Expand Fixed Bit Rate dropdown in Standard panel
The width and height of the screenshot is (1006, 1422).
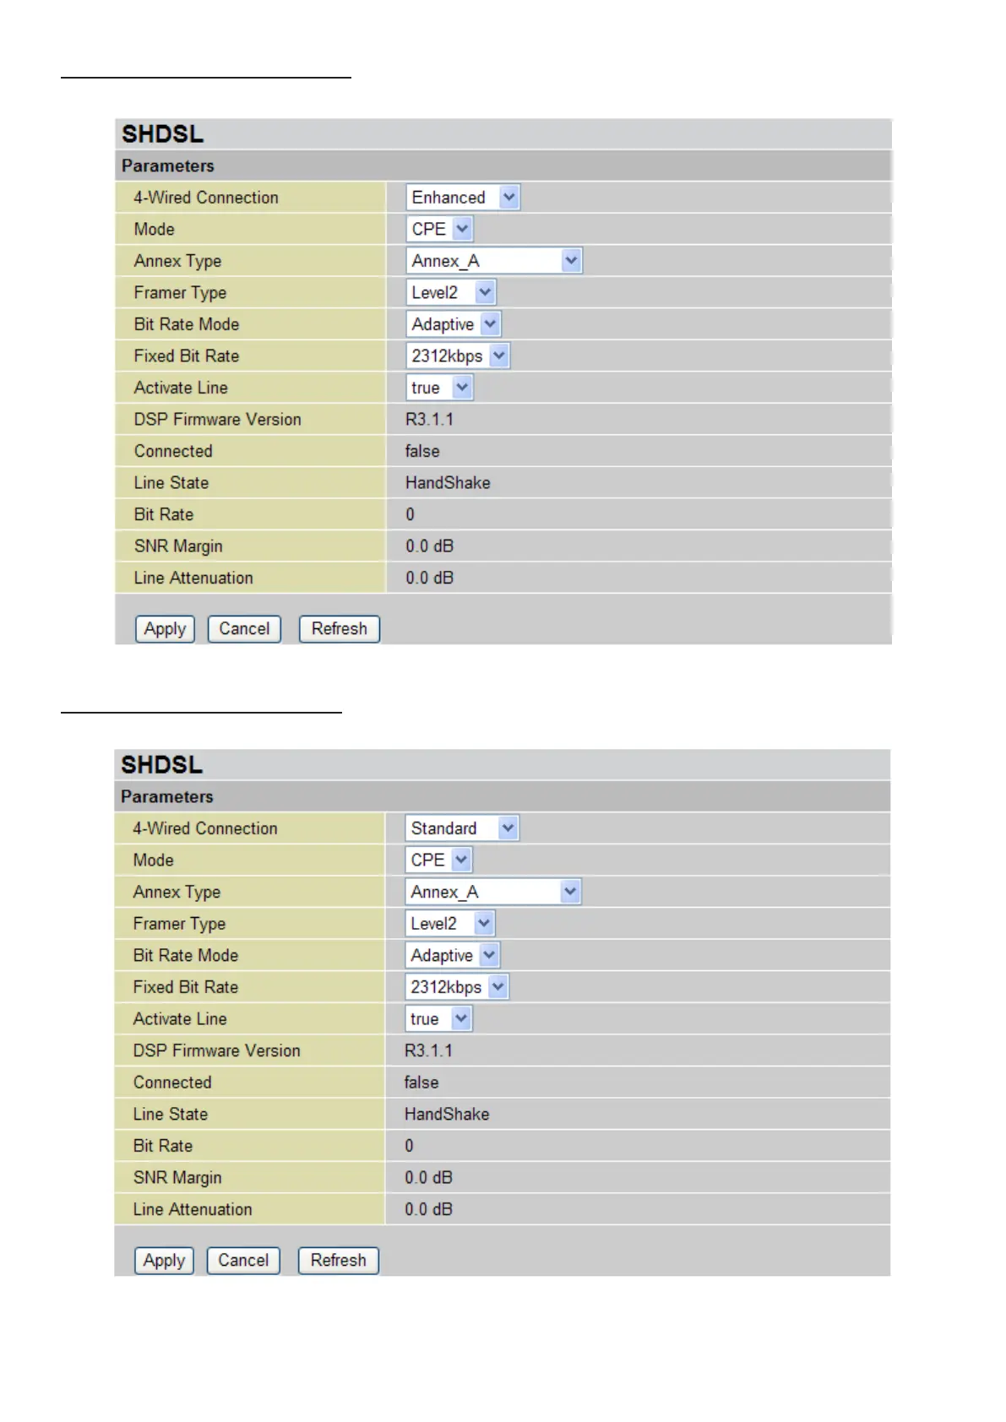(x=457, y=987)
